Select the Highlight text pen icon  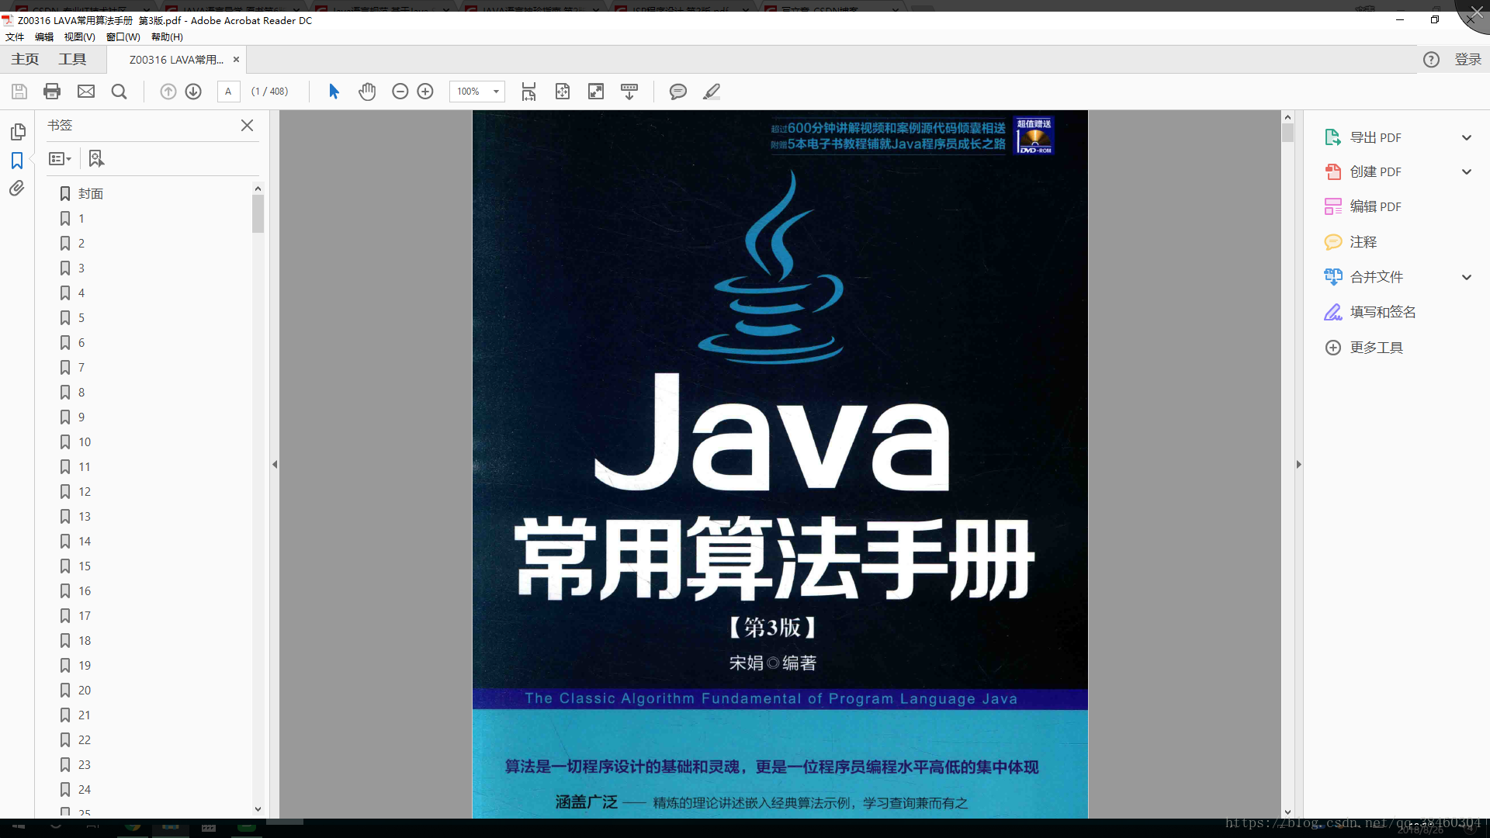712,92
